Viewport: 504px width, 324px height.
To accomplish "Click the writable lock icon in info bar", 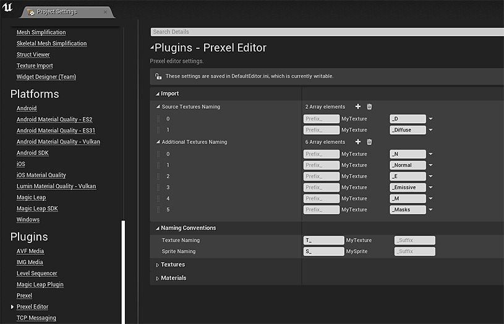I will (158, 76).
